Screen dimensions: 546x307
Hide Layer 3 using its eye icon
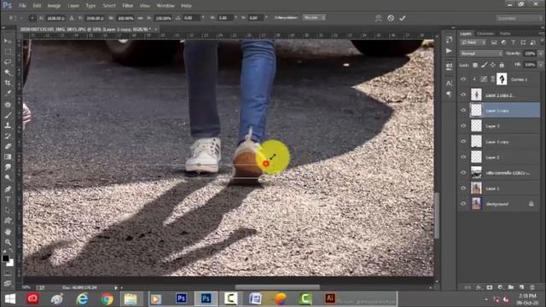point(463,126)
